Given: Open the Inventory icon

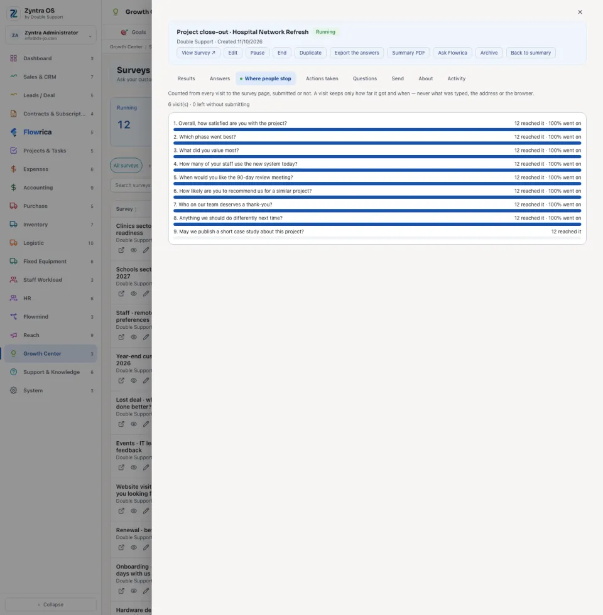Looking at the screenshot, I should coord(13,225).
